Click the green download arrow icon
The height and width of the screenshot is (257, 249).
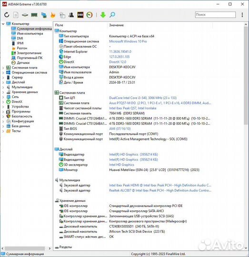coord(103,15)
